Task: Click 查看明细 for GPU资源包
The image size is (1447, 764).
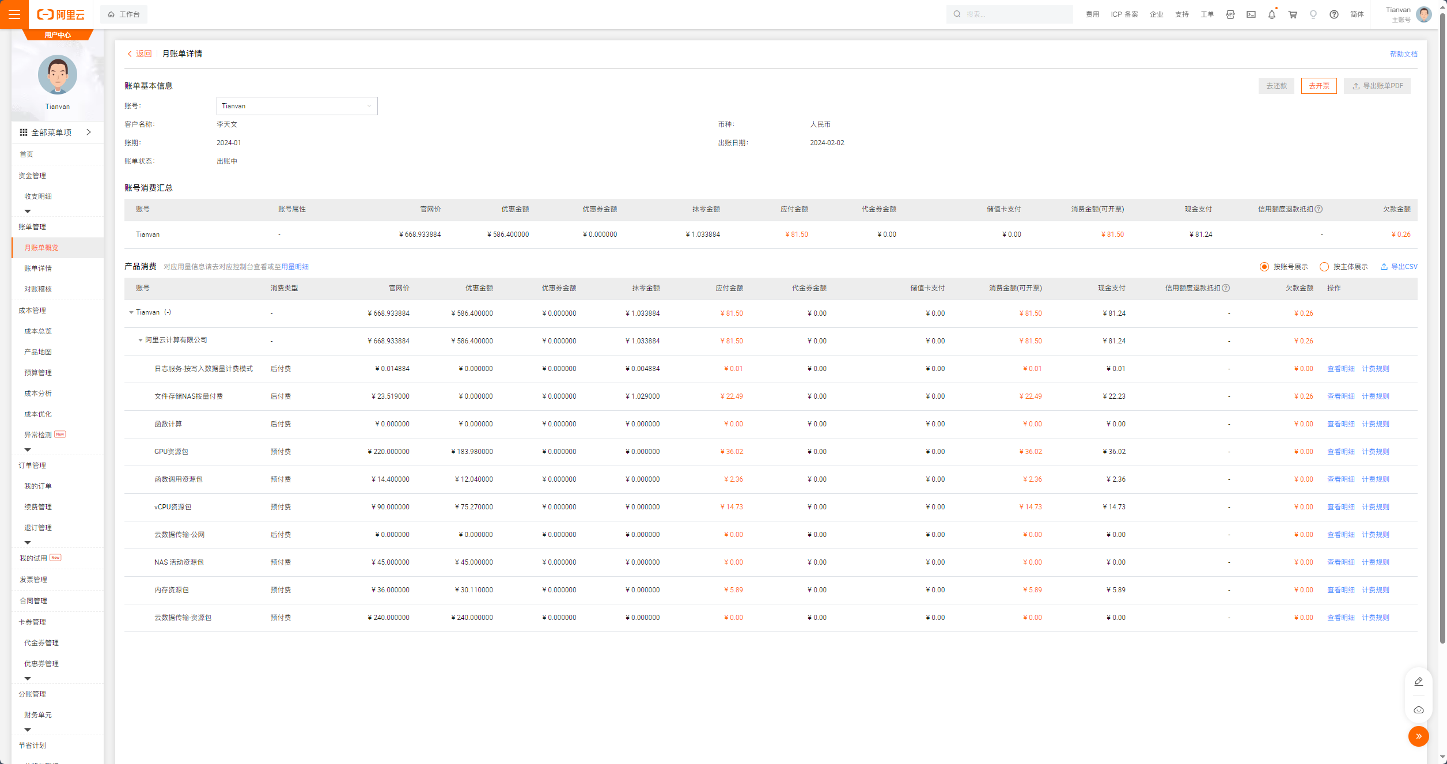Action: 1341,452
